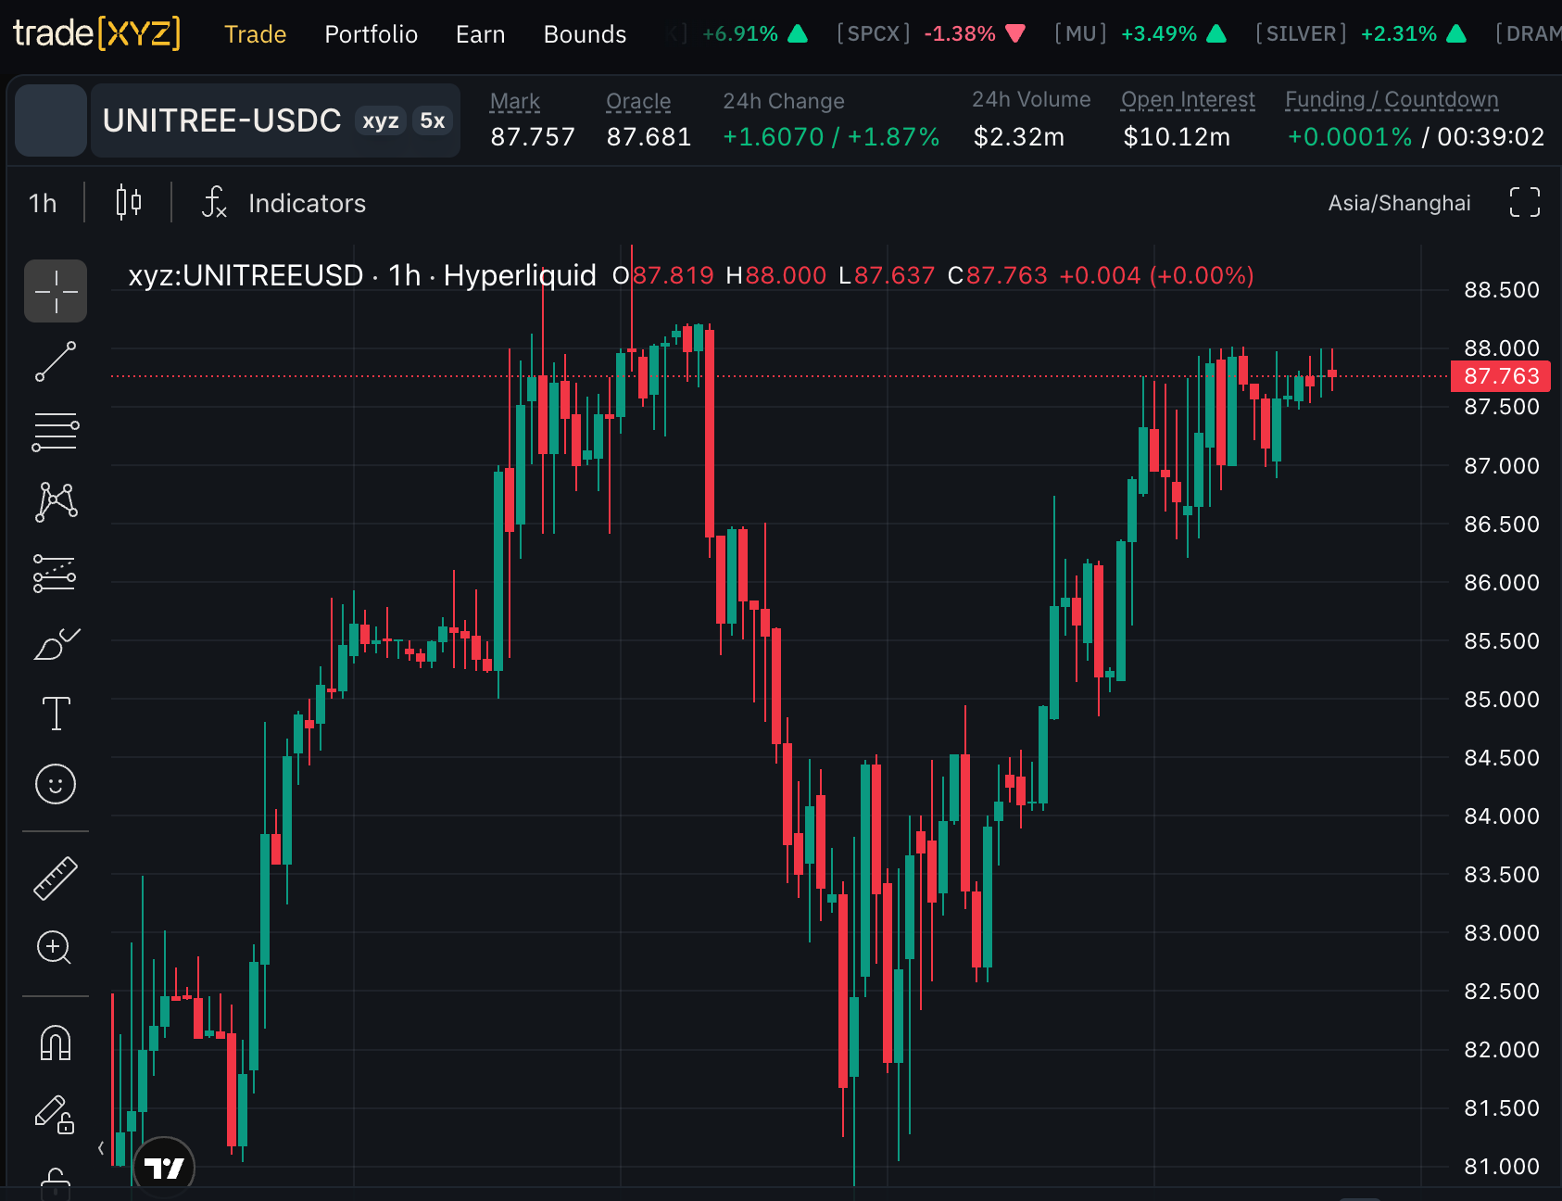Open the candlestick chart style dropdown
Viewport: 1562px width, 1201px height.
[x=129, y=202]
